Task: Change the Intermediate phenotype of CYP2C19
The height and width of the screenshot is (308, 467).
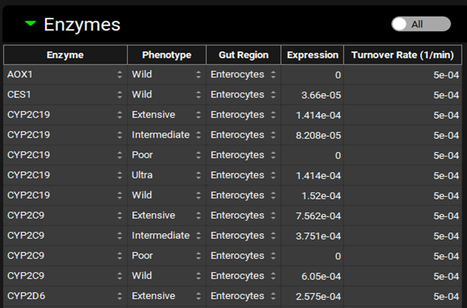Action: (x=199, y=135)
